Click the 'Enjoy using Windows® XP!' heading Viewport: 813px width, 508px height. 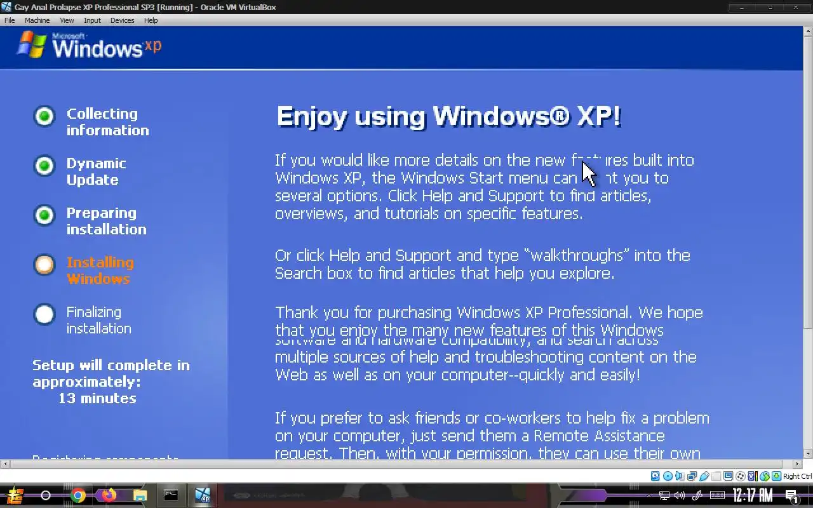click(448, 117)
